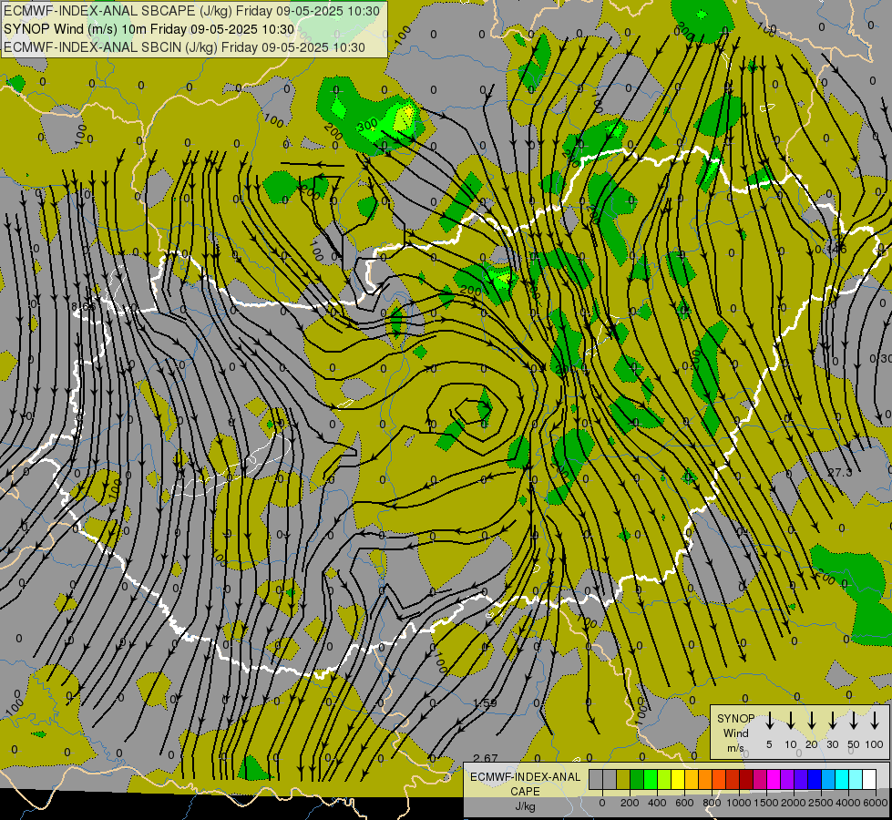Viewport: 892px width, 820px height.
Task: Click the 5 m/s wind arrow in legend
Action: coord(769,721)
